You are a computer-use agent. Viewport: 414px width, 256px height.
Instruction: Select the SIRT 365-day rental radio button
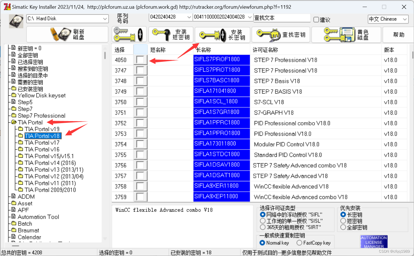[263, 227]
